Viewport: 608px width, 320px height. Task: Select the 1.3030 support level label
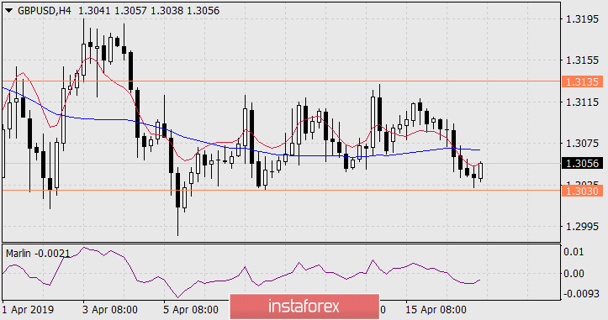(x=583, y=191)
